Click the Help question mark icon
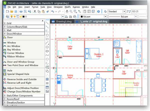Screen dimensions: 150x111 coord(98,12)
